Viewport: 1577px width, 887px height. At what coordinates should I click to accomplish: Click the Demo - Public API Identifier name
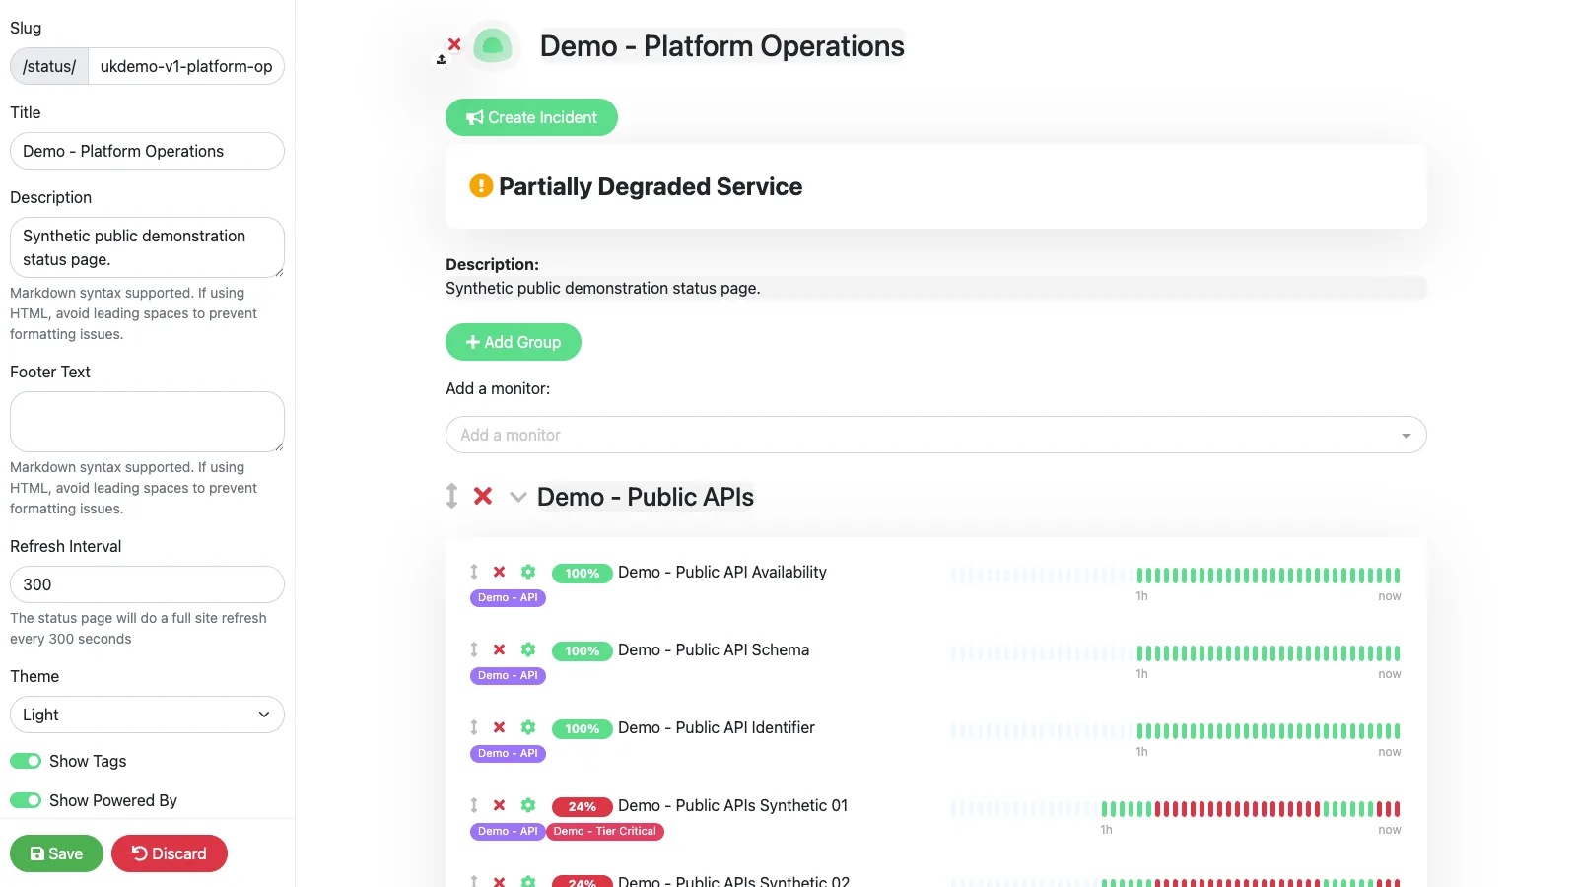[x=717, y=727]
